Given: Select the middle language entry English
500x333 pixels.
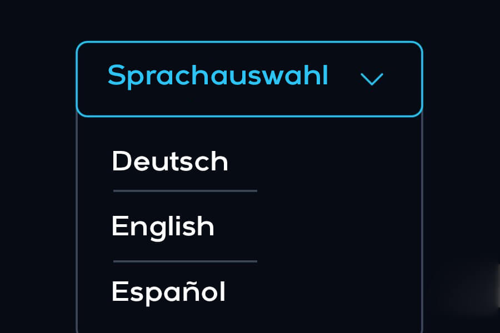Looking at the screenshot, I should 163,226.
